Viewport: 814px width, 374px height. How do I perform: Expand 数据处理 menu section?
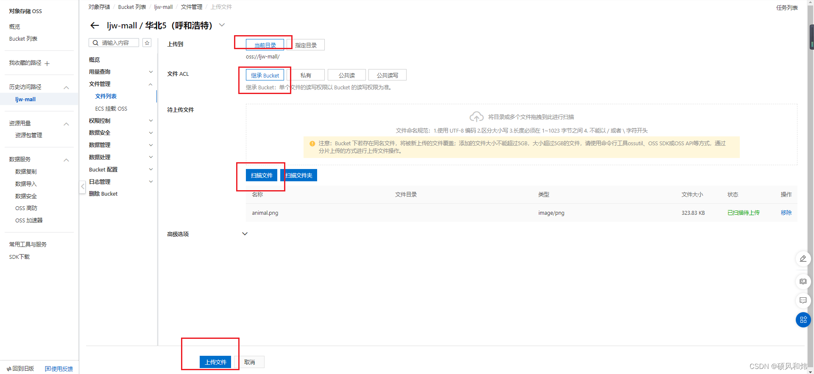pos(151,157)
